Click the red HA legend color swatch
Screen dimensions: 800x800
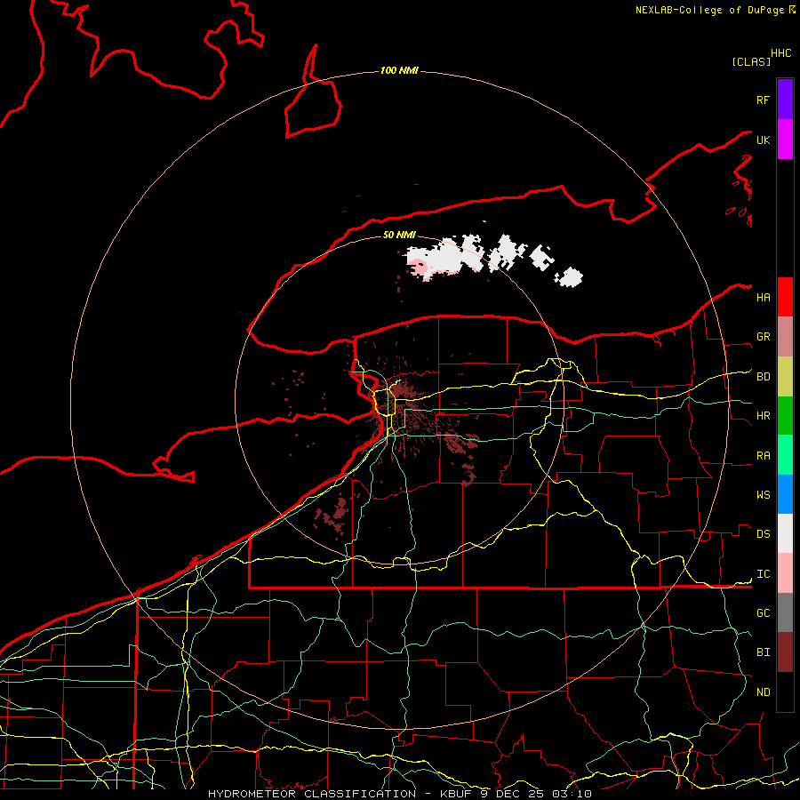click(x=785, y=297)
